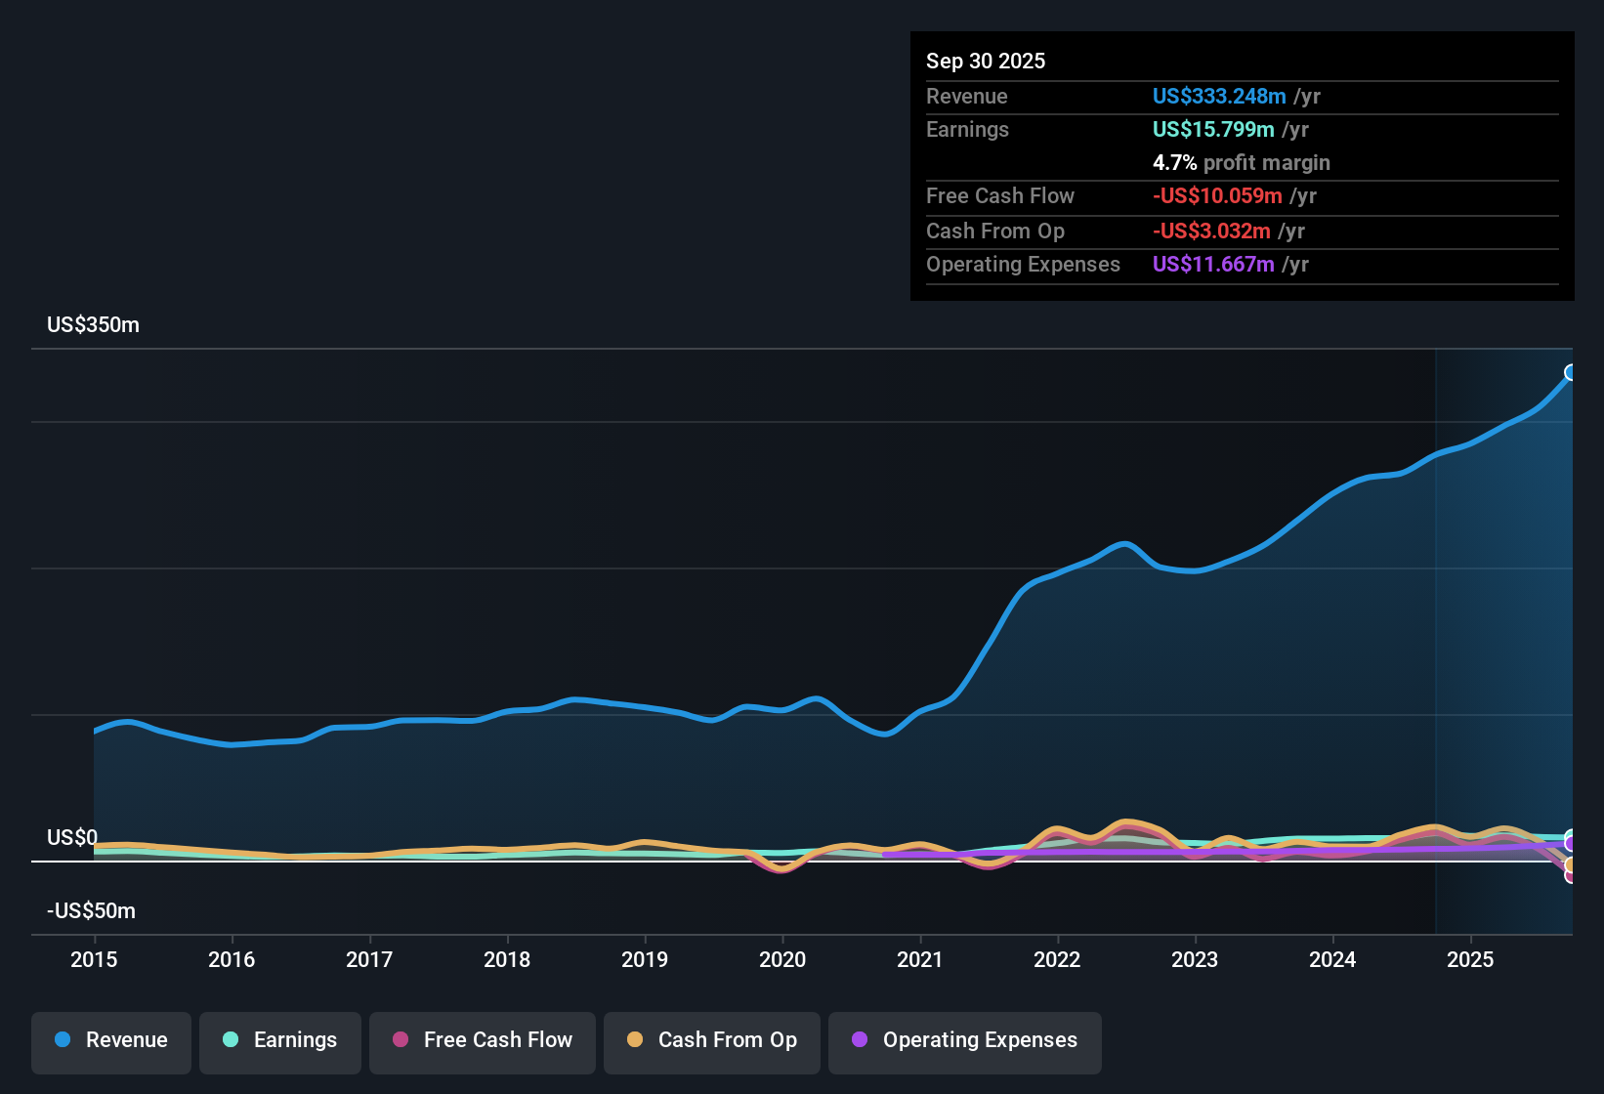Select the orange Cash From Op dot icon

[x=634, y=1040]
